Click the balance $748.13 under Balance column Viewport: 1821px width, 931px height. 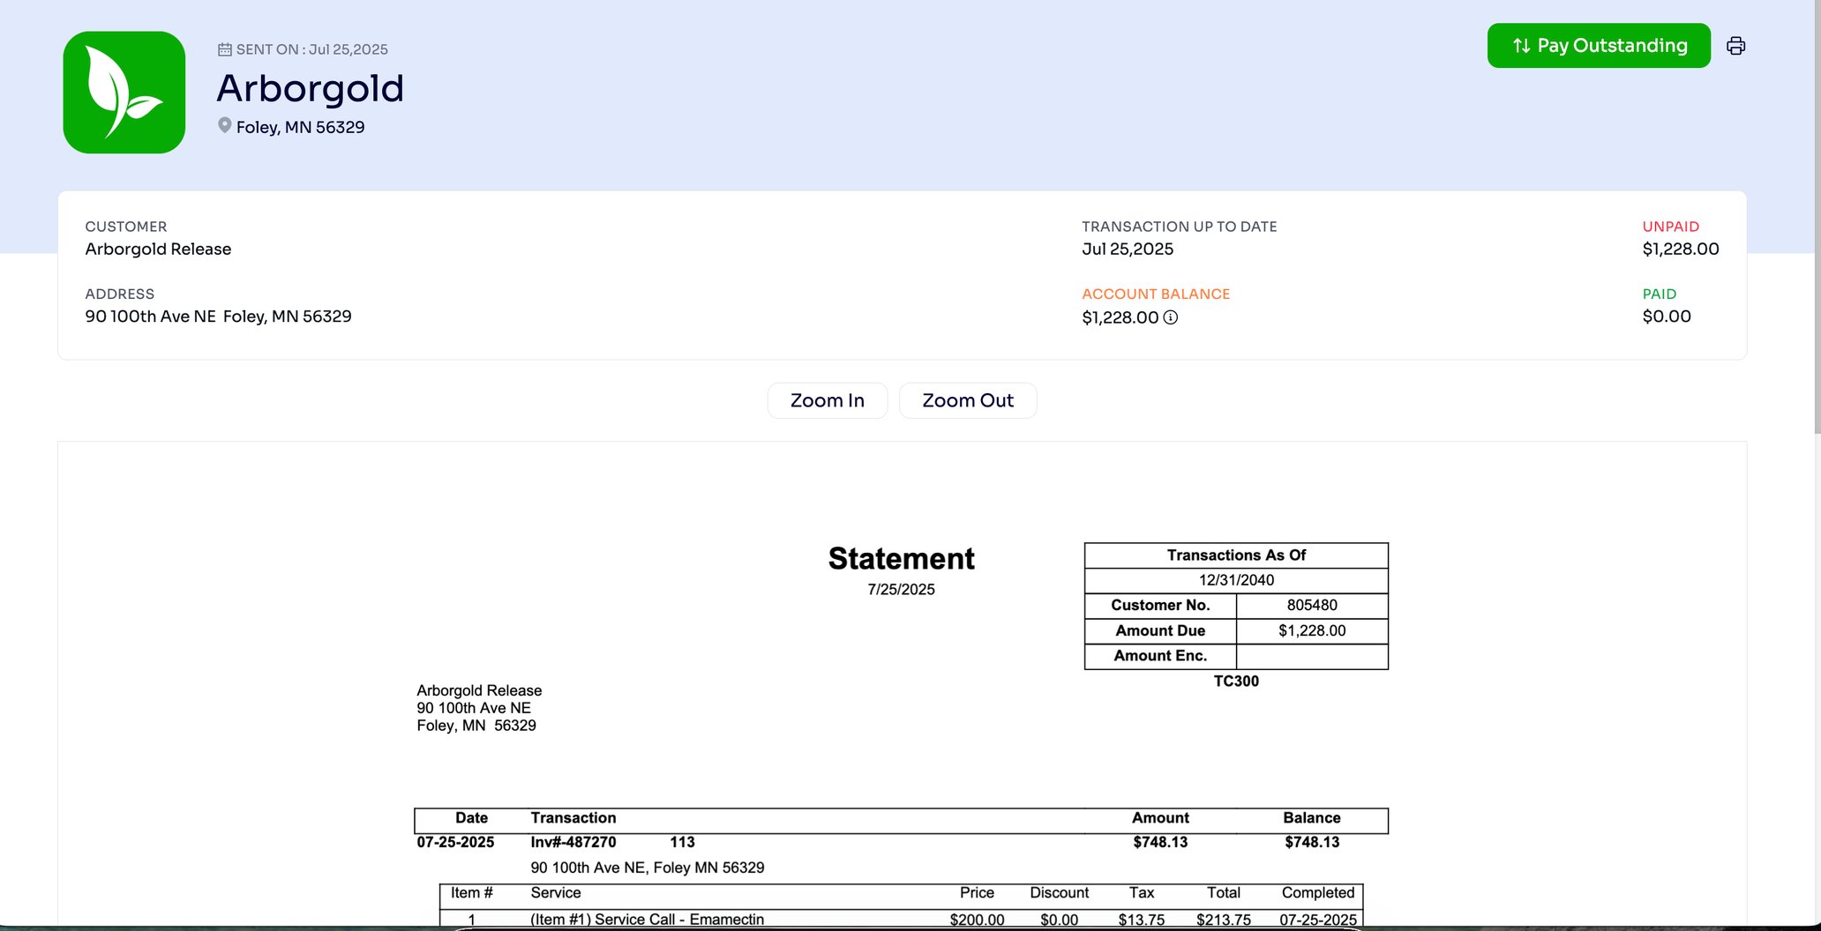tap(1312, 842)
